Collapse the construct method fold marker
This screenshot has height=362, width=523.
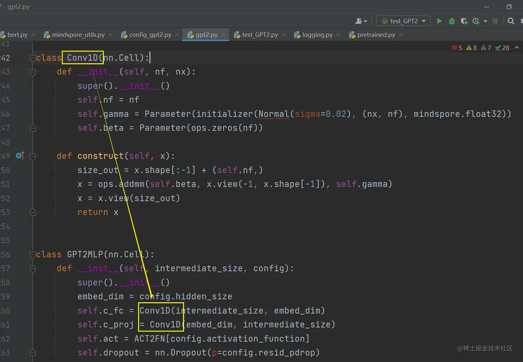click(x=33, y=156)
